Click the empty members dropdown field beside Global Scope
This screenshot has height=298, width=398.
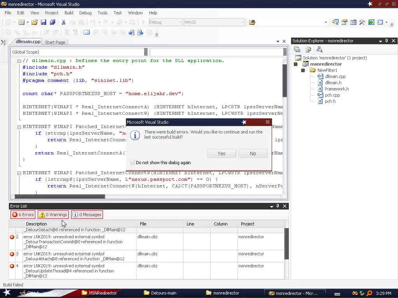point(218,52)
